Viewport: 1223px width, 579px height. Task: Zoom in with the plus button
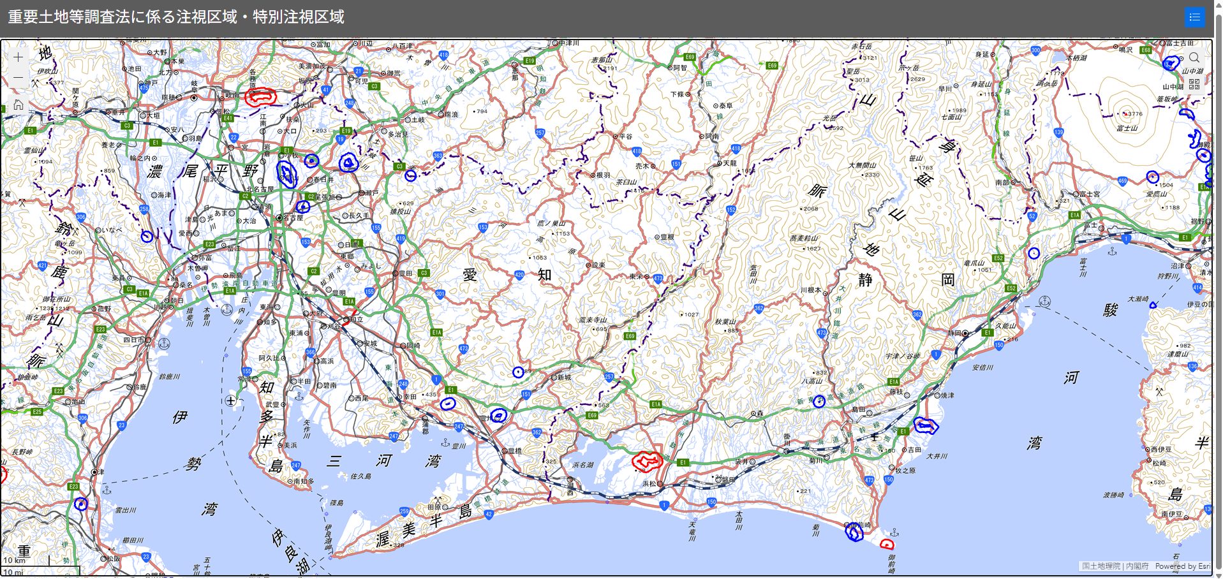click(x=18, y=57)
